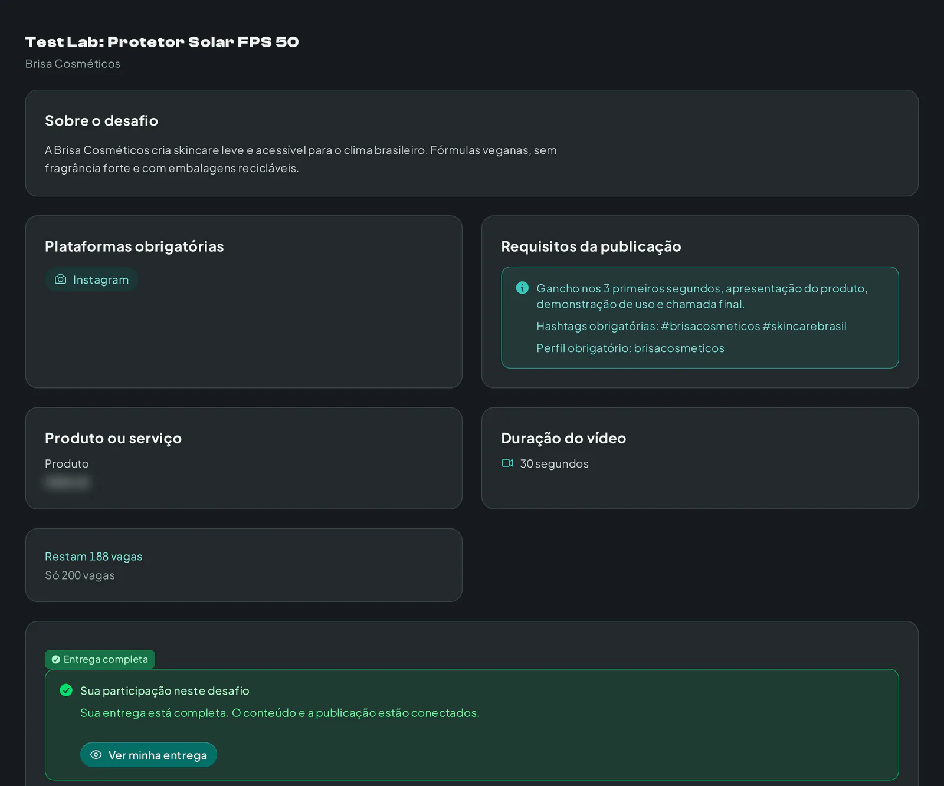
Task: Click the Plataformas obrigatórias heading
Action: (135, 246)
